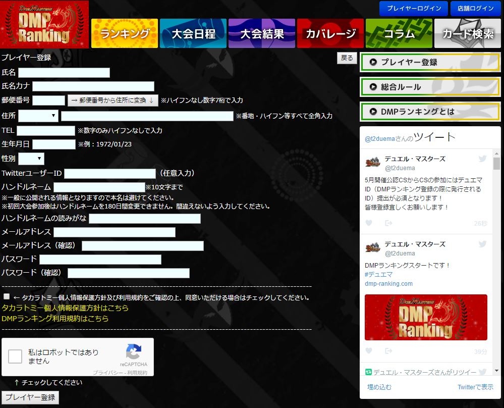Click the 戻る back button
This screenshot has height=408, width=504.
(347, 58)
